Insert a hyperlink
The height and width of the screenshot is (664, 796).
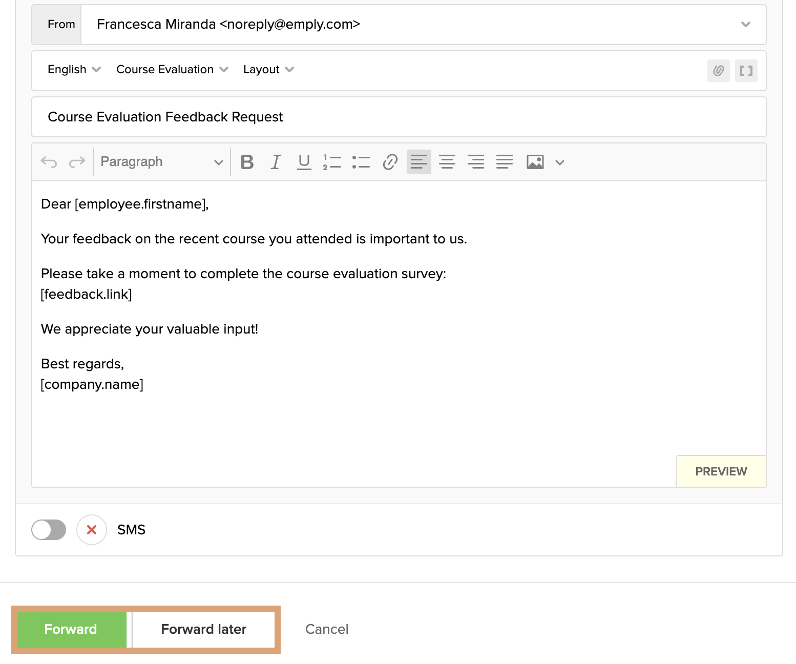390,162
